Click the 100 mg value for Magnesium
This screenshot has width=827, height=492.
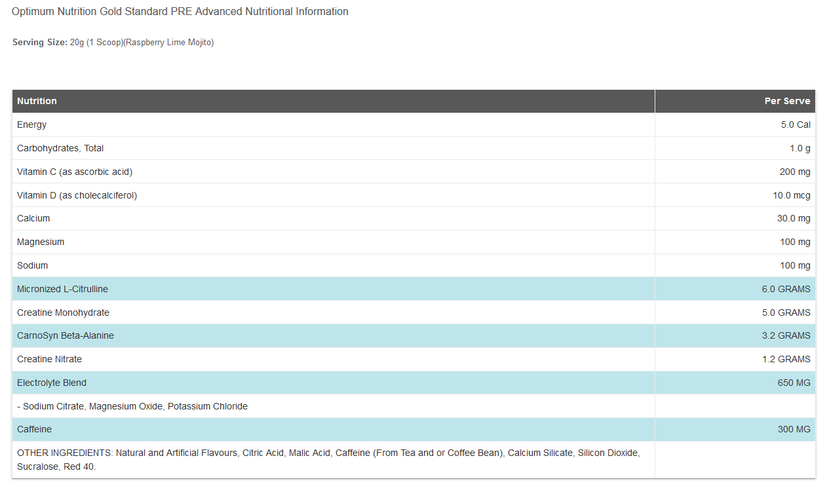(x=795, y=242)
